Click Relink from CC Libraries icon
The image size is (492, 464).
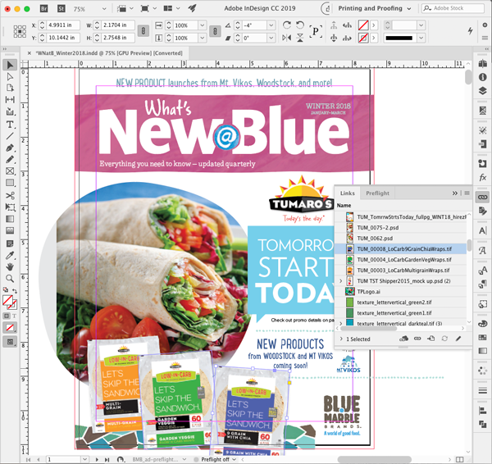tap(403, 339)
